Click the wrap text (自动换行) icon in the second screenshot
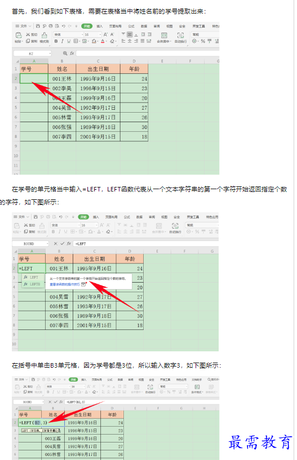Image resolution: width=297 pixels, height=460 pixels. click(x=175, y=226)
